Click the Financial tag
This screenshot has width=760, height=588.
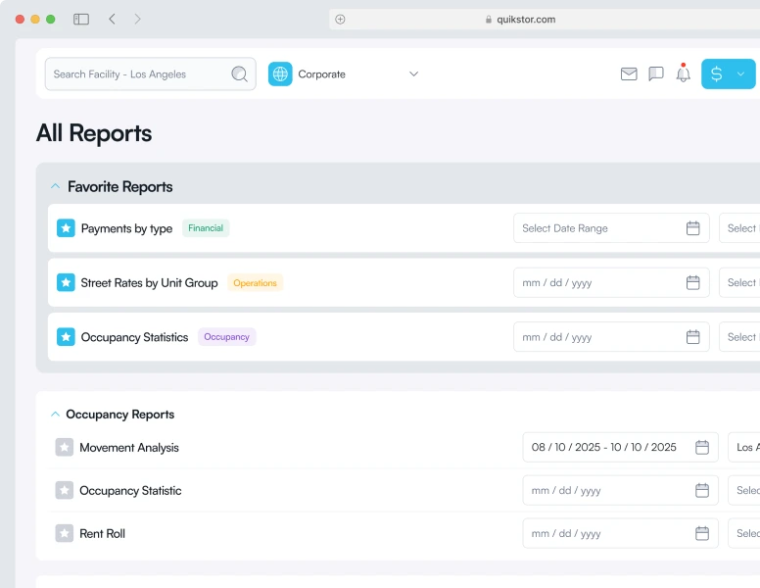pos(206,228)
